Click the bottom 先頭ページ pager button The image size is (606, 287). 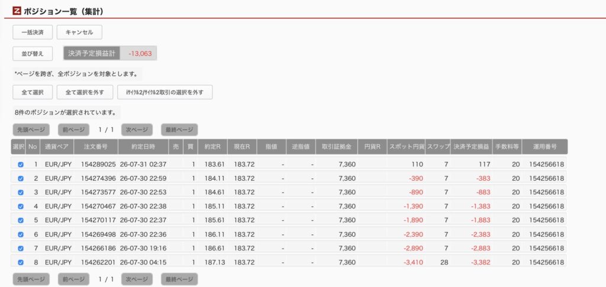pyautogui.click(x=31, y=279)
